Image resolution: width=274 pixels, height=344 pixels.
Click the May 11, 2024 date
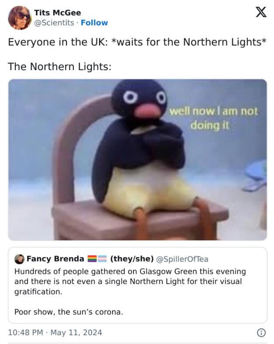pos(76,333)
